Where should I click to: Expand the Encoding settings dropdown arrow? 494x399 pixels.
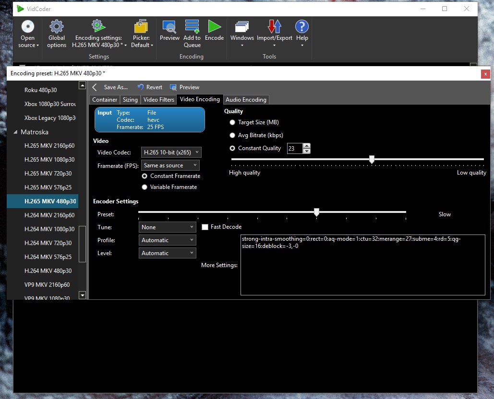tap(125, 46)
